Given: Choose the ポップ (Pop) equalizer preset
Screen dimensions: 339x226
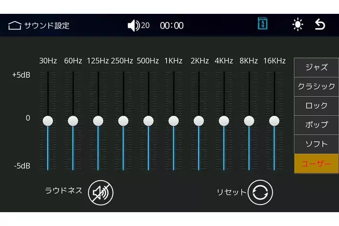Looking at the screenshot, I should [x=316, y=125].
